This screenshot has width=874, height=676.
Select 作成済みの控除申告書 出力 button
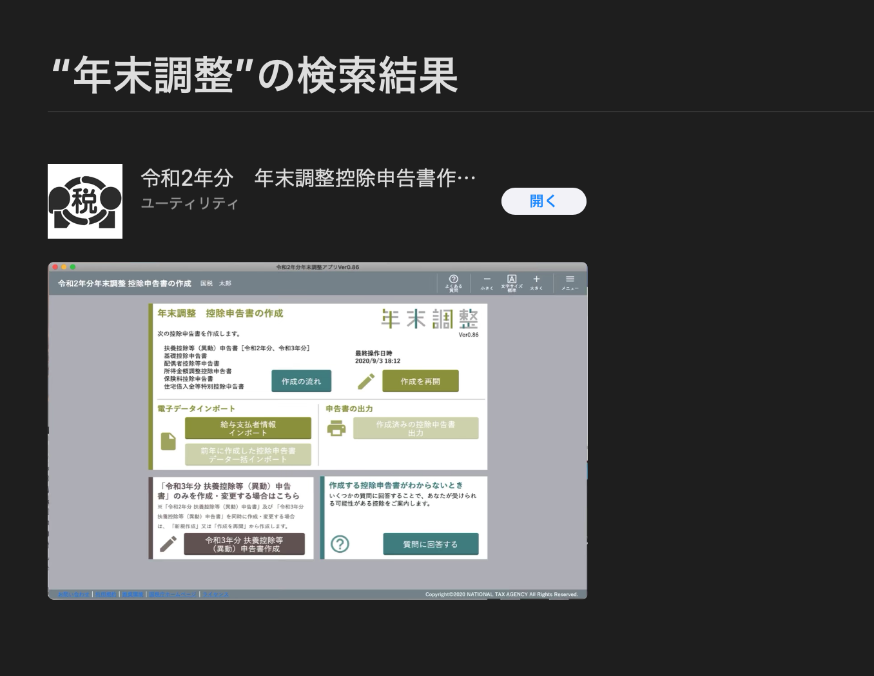pos(416,428)
